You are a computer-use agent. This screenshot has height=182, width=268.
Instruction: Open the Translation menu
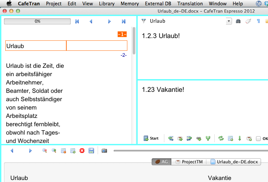(190, 4)
